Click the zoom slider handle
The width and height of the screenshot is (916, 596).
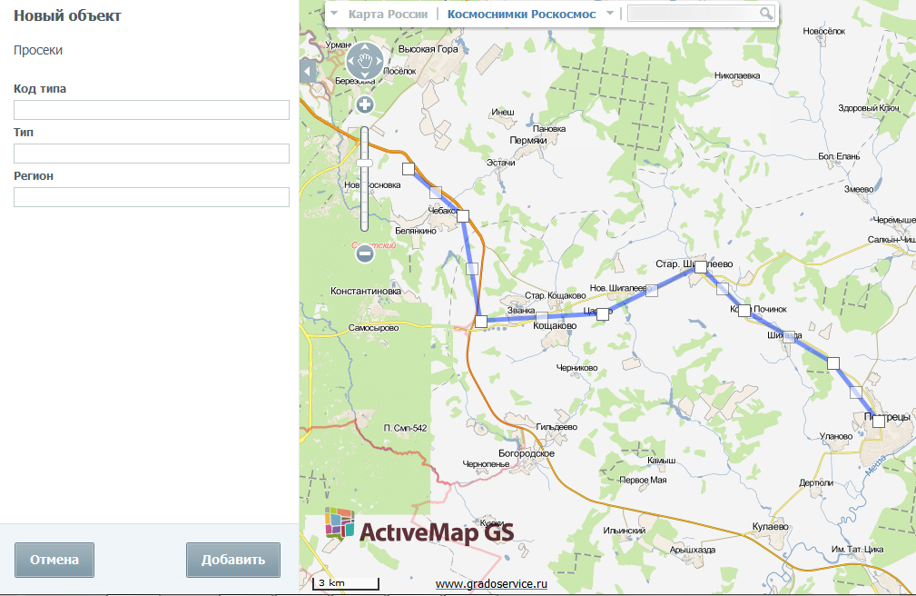pyautogui.click(x=365, y=164)
